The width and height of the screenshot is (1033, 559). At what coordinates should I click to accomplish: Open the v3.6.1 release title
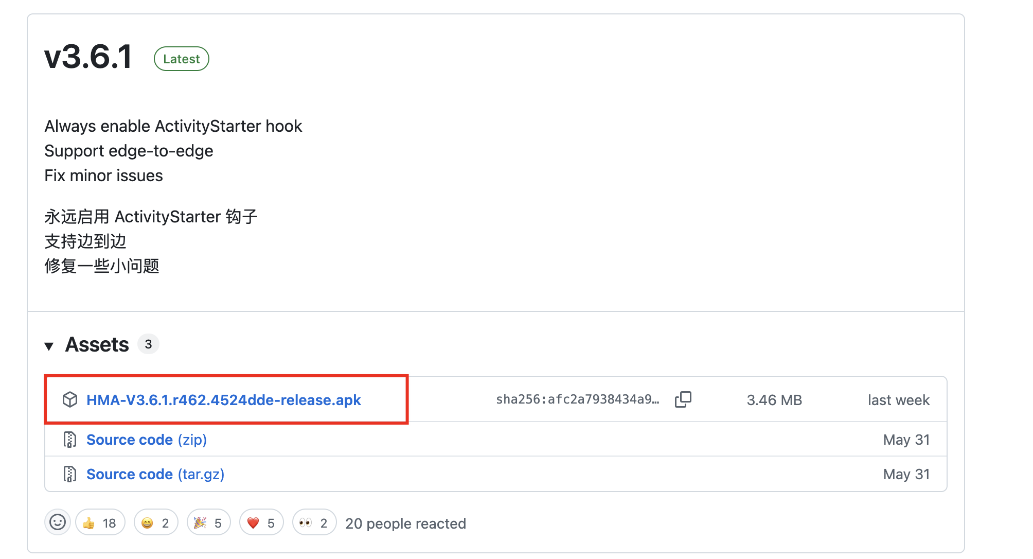tap(88, 56)
